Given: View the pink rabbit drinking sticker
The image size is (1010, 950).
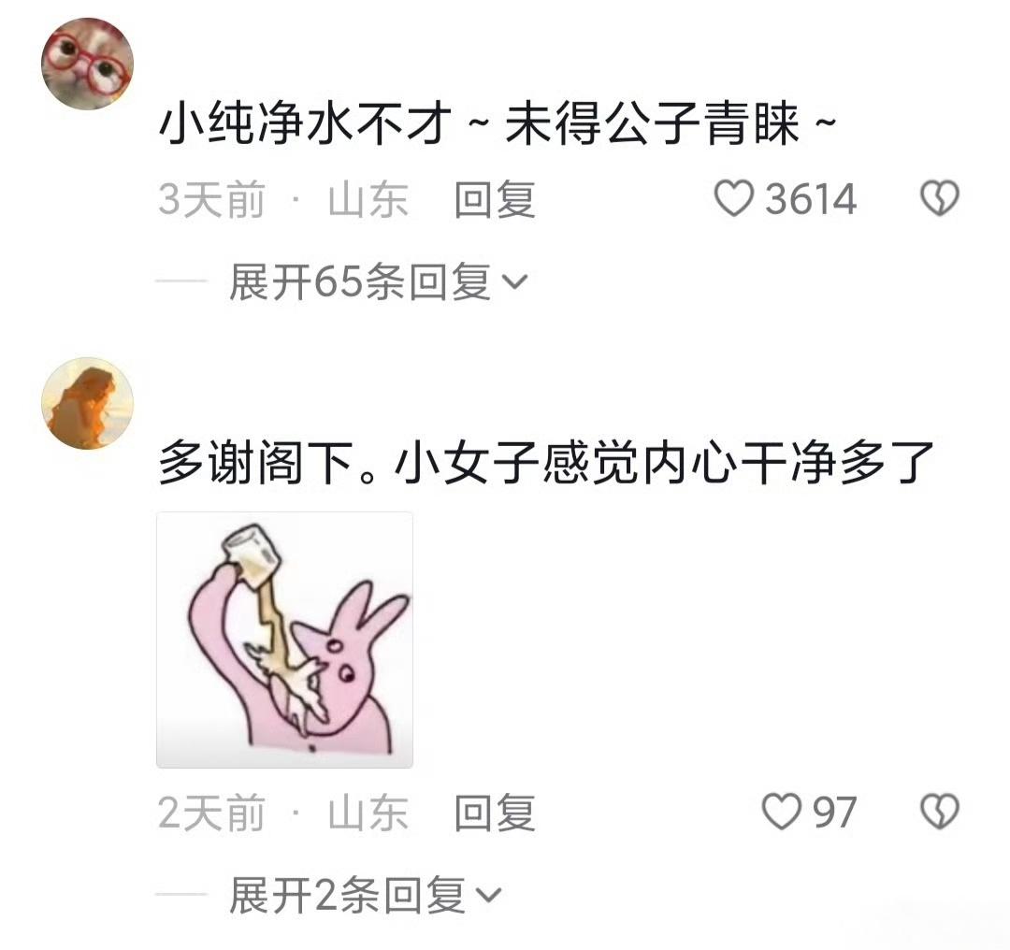Looking at the screenshot, I should 284,641.
